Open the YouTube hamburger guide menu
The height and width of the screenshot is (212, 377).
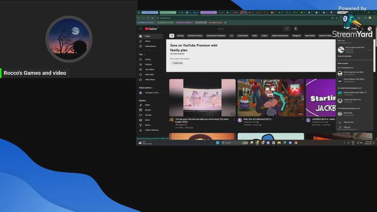[140, 29]
